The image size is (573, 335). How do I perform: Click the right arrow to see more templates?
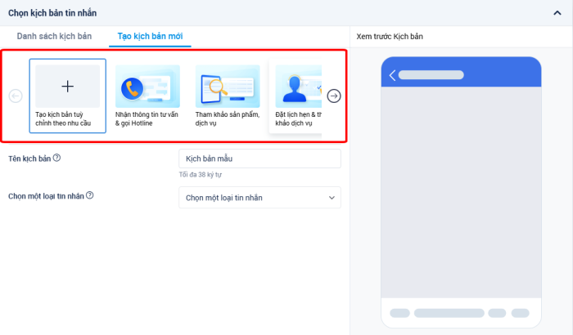334,96
